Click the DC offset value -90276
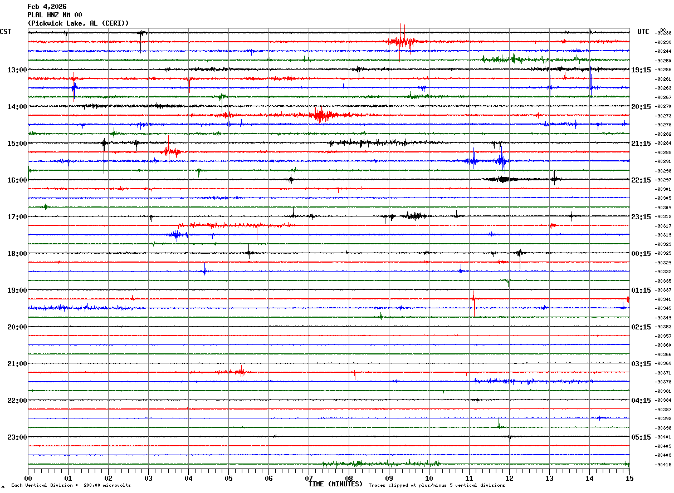The width and height of the screenshot is (674, 493). point(663,125)
